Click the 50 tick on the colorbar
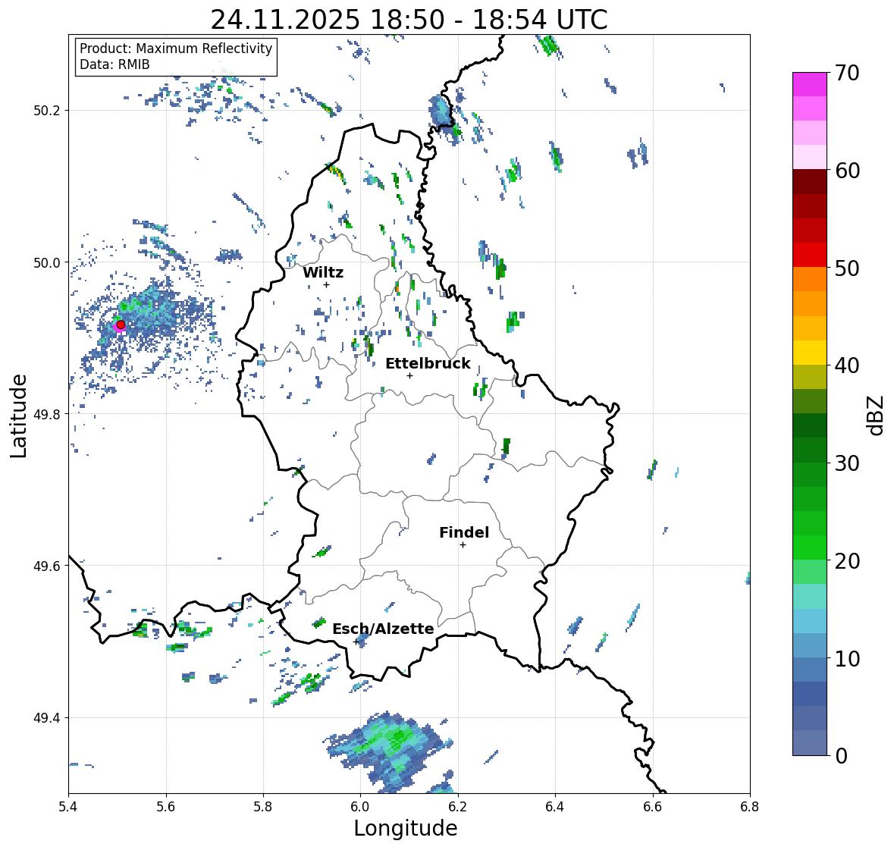The image size is (894, 847). click(847, 268)
